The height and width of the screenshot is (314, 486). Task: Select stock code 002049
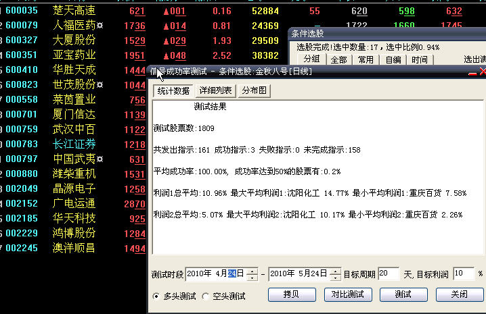22,188
